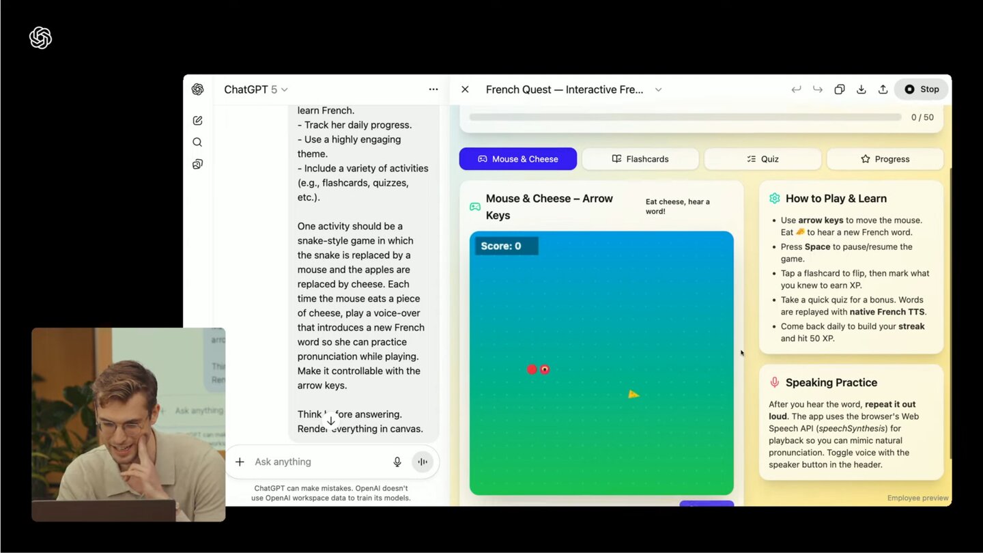
Task: Switch to the Flashcards tab
Action: pos(640,159)
